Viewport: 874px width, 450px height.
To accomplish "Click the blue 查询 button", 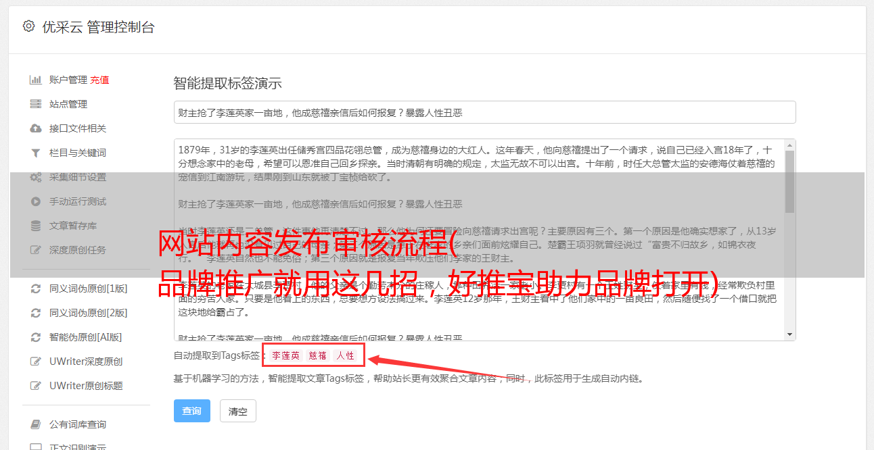I will tap(192, 411).
